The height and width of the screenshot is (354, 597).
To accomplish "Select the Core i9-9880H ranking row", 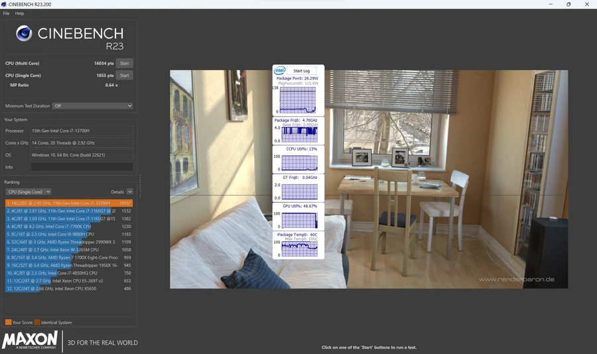I will coord(69,235).
